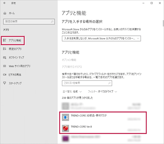The image size is (164, 144).
Task: Open the 並べ替え: 名前 sort dropdown
Action: click(x=72, y=92)
